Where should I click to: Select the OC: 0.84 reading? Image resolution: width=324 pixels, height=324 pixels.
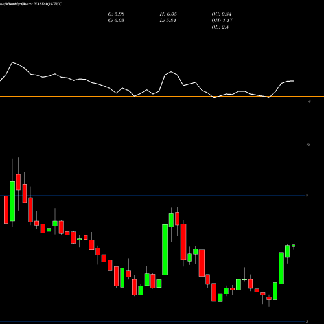tap(222, 14)
